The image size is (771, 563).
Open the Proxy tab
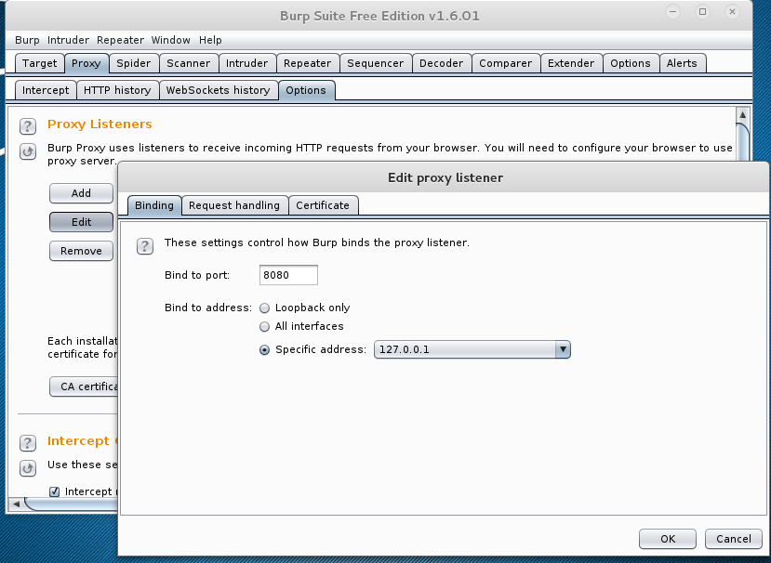point(86,63)
